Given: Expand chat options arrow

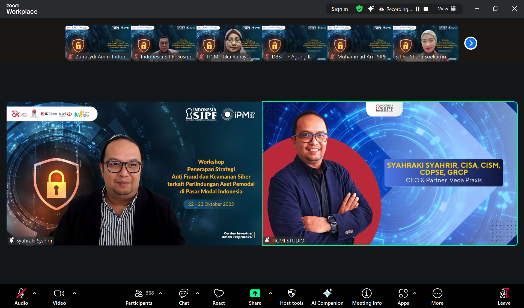Looking at the screenshot, I should 198,293.
